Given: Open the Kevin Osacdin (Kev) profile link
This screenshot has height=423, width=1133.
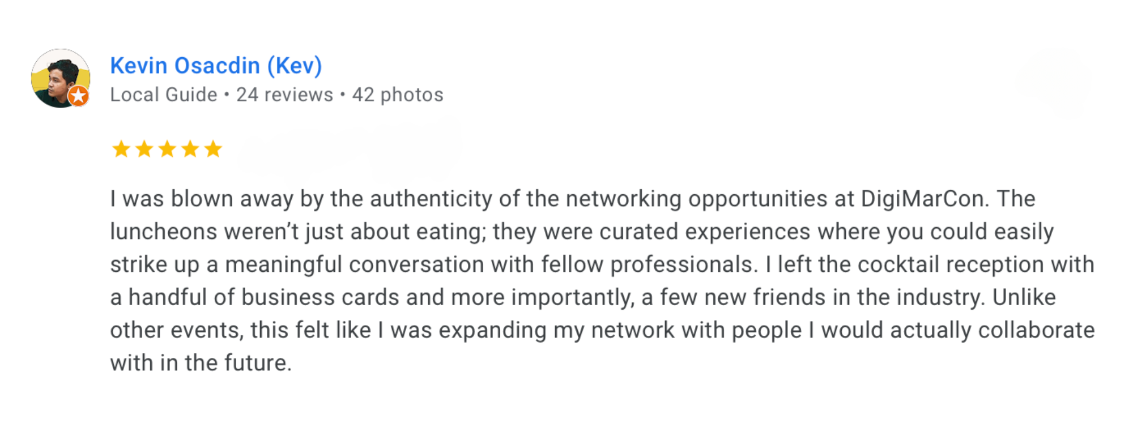Looking at the screenshot, I should pos(216,66).
